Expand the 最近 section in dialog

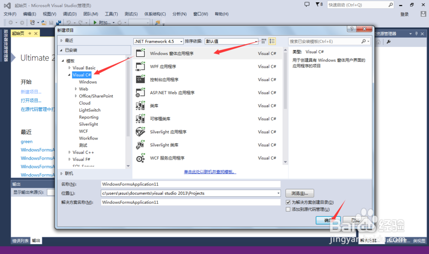click(61, 40)
